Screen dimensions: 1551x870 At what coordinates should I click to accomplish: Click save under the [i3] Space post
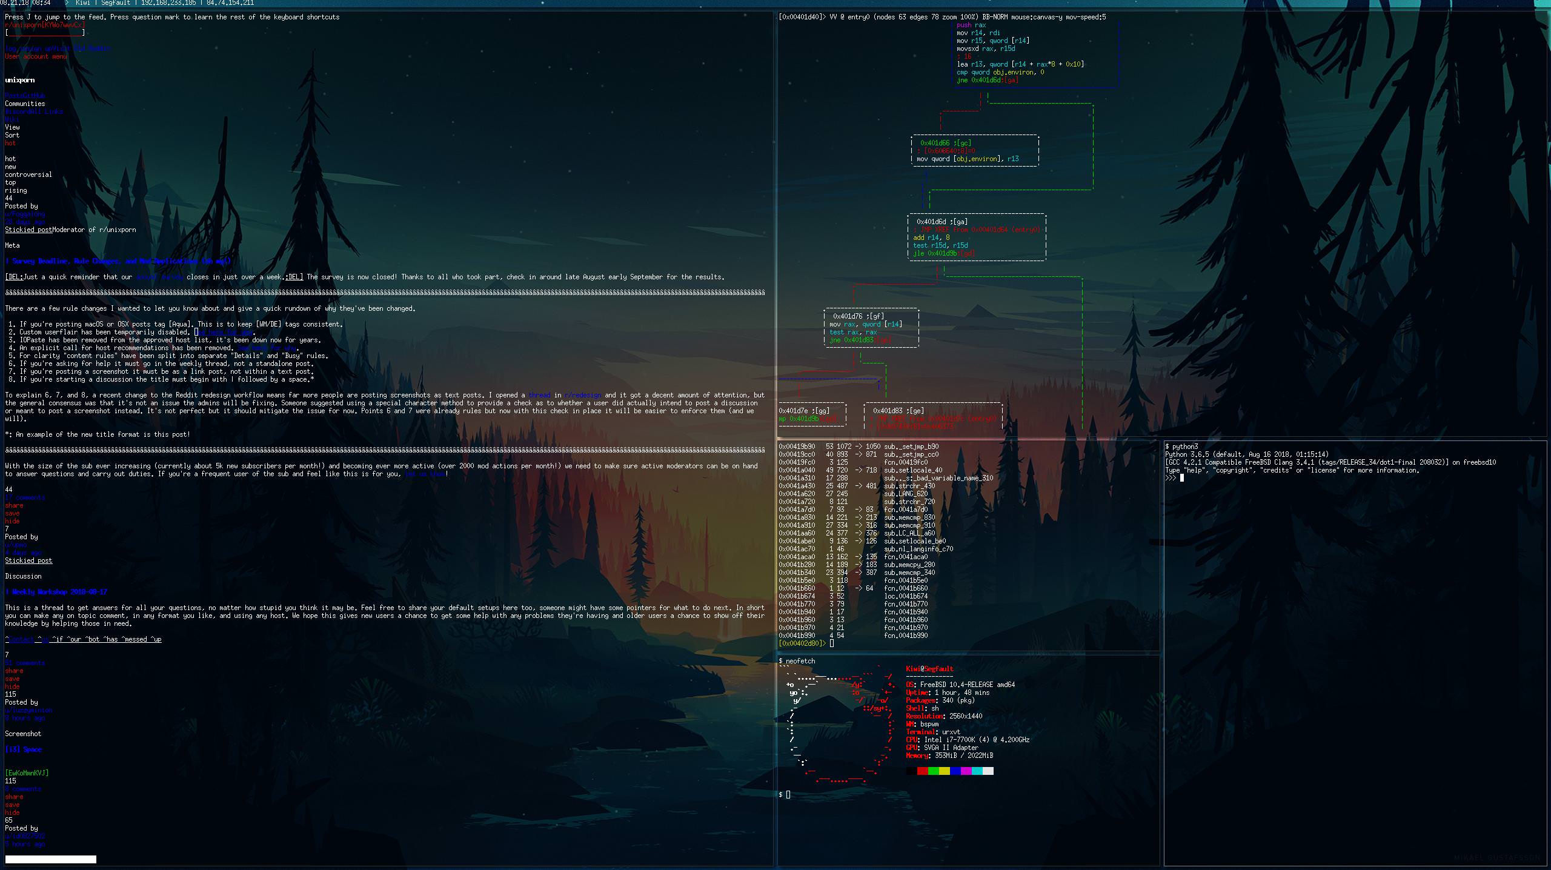tap(12, 805)
